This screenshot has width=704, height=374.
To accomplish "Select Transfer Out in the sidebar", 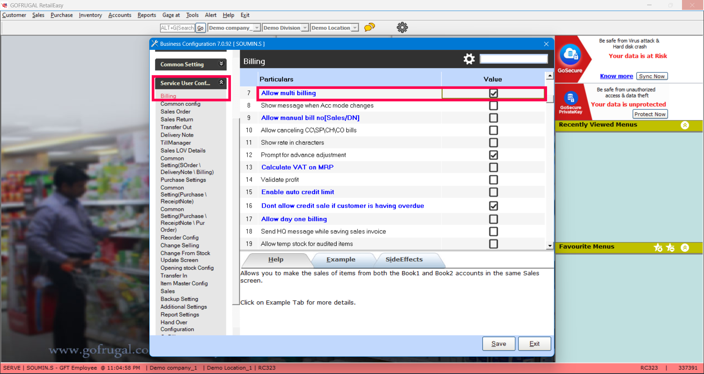I will [176, 127].
